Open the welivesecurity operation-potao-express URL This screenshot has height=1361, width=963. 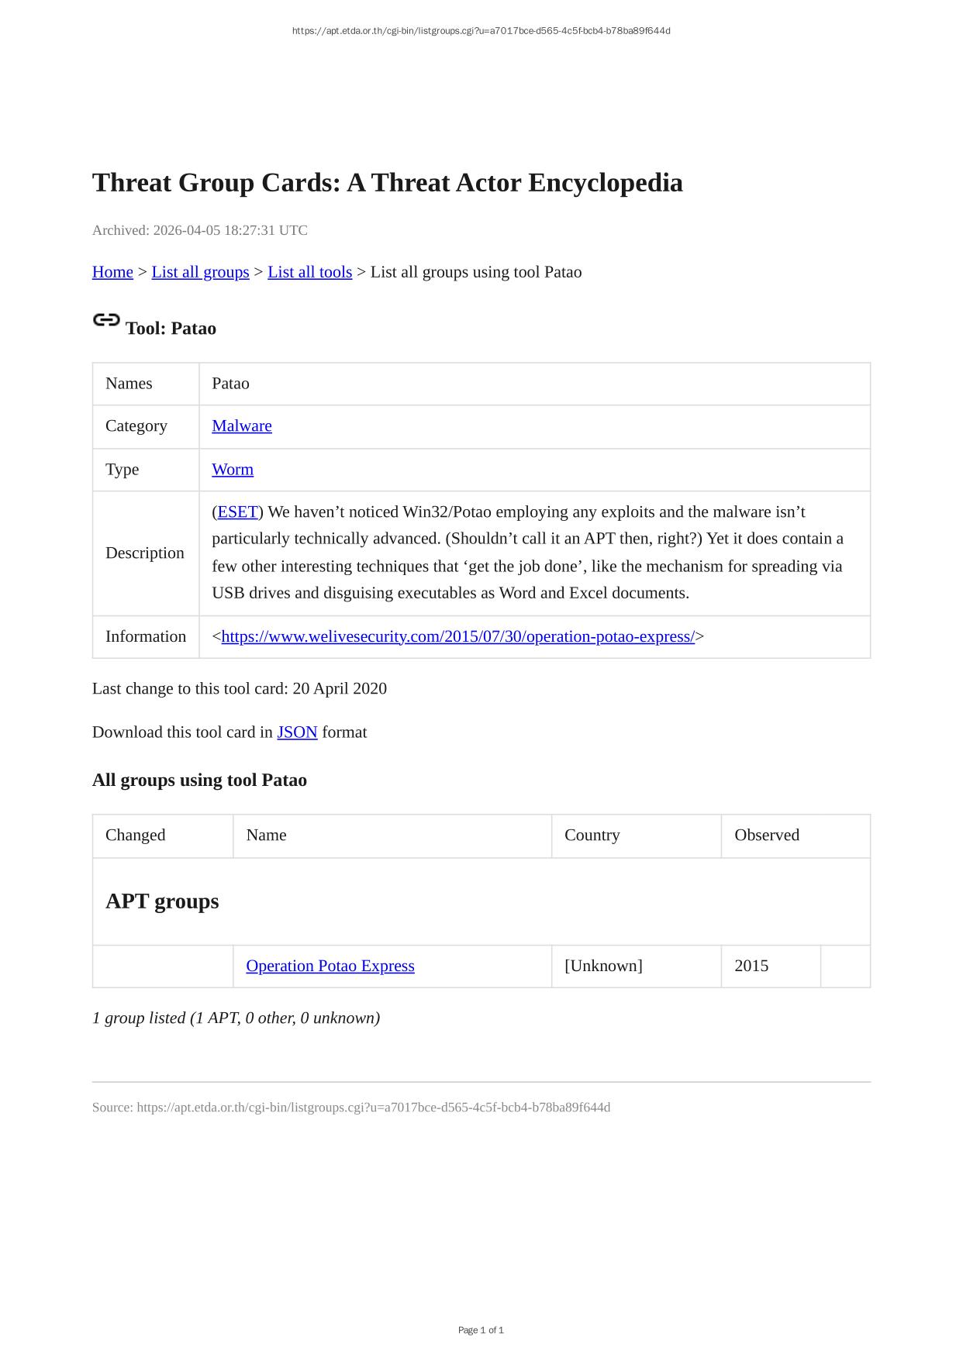[x=457, y=637]
